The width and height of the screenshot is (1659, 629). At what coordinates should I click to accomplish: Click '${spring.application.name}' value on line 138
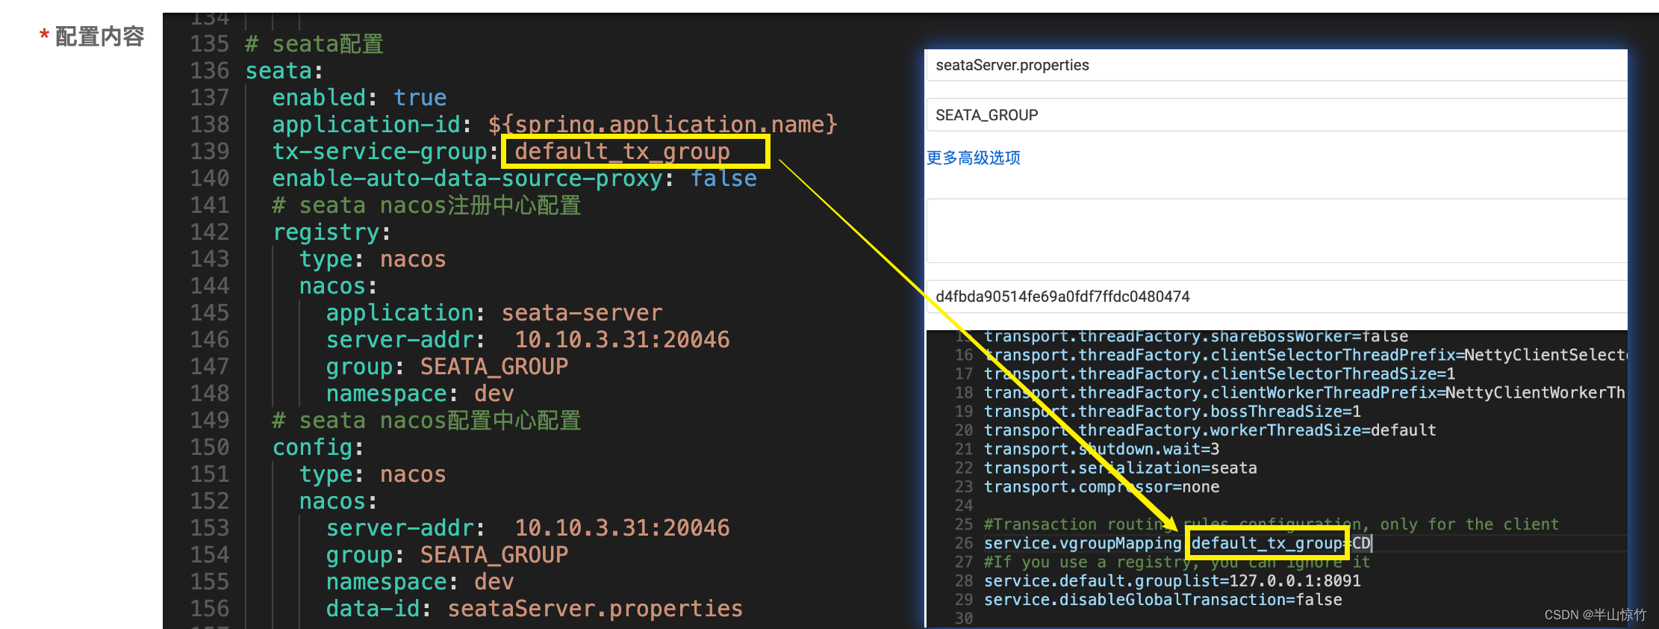pyautogui.click(x=663, y=125)
